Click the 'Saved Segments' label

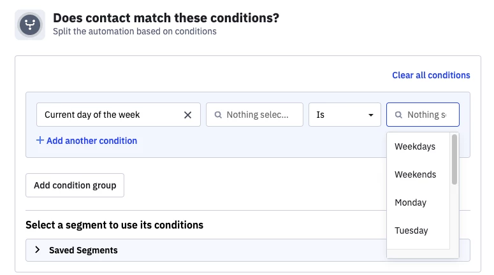click(x=84, y=250)
